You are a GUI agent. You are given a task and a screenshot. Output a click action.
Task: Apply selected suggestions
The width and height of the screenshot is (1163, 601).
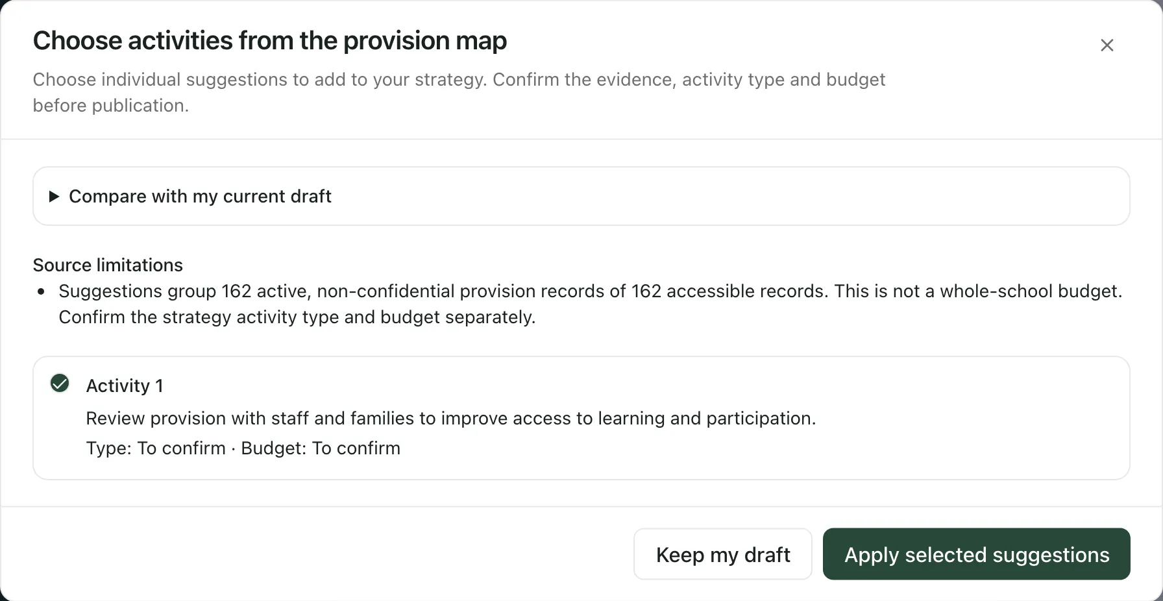click(x=976, y=554)
